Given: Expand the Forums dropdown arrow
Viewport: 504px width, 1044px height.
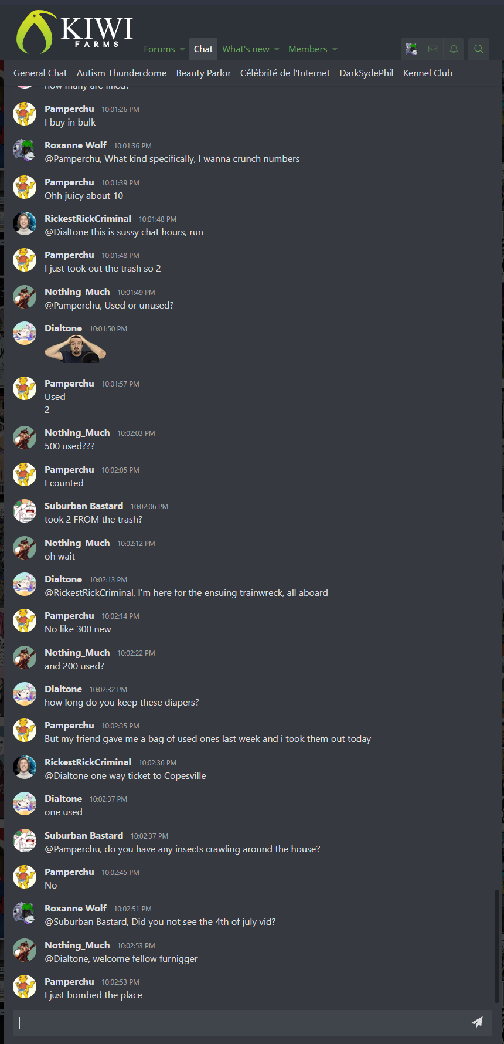Looking at the screenshot, I should 182,49.
